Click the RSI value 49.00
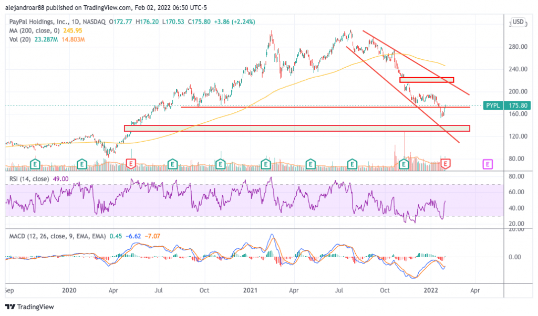The height and width of the screenshot is (316, 538). (x=61, y=179)
